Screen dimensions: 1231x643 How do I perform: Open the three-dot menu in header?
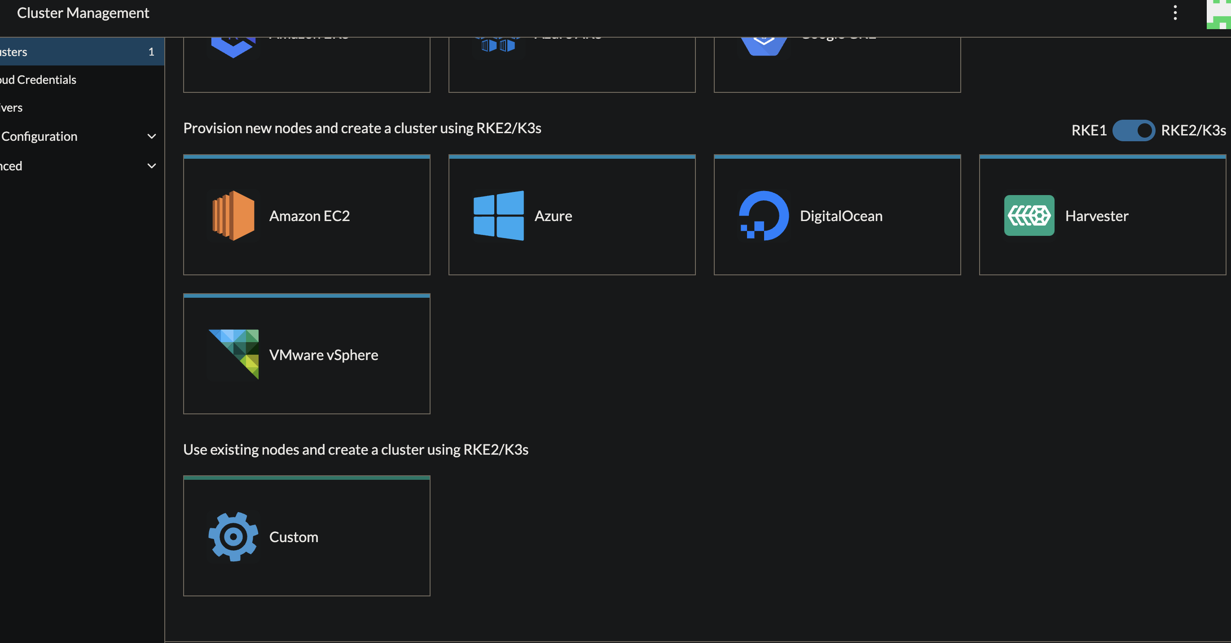[x=1175, y=13]
